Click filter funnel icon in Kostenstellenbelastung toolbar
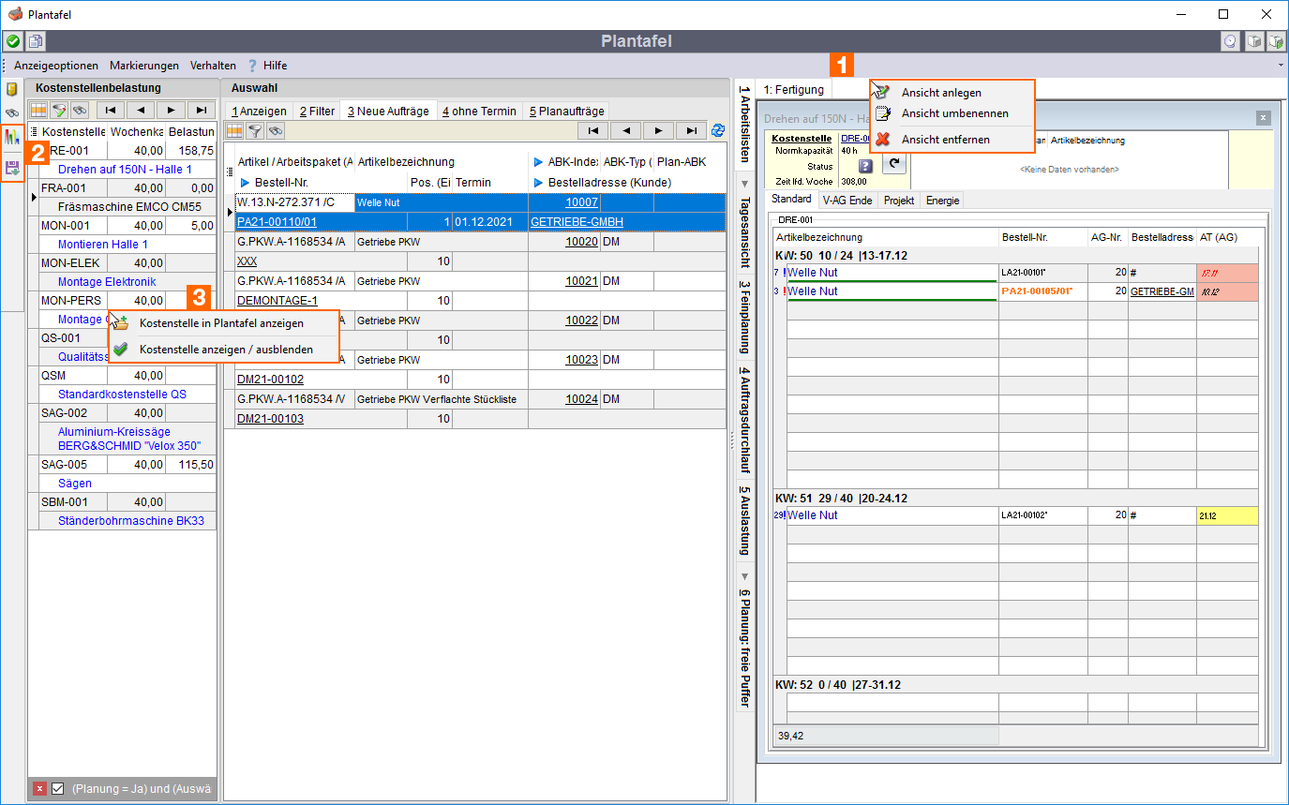 click(59, 110)
